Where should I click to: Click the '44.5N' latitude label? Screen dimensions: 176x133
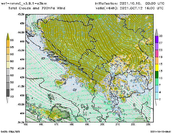tap(21, 32)
